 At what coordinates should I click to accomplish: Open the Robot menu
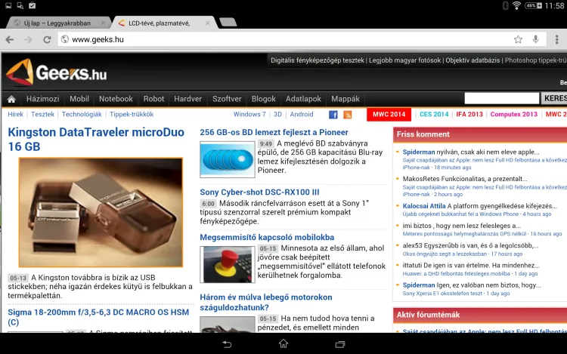point(153,99)
